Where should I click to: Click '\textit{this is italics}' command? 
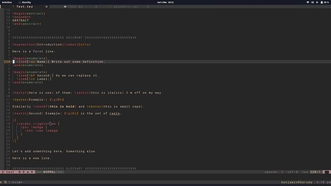99,93
